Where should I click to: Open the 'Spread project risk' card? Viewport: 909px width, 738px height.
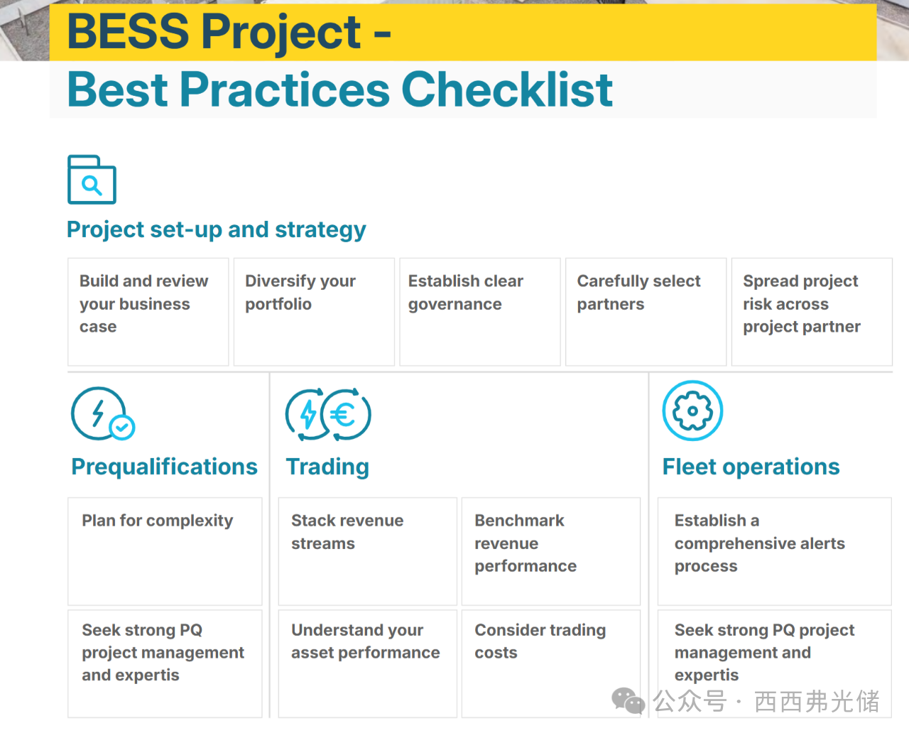[x=812, y=311]
